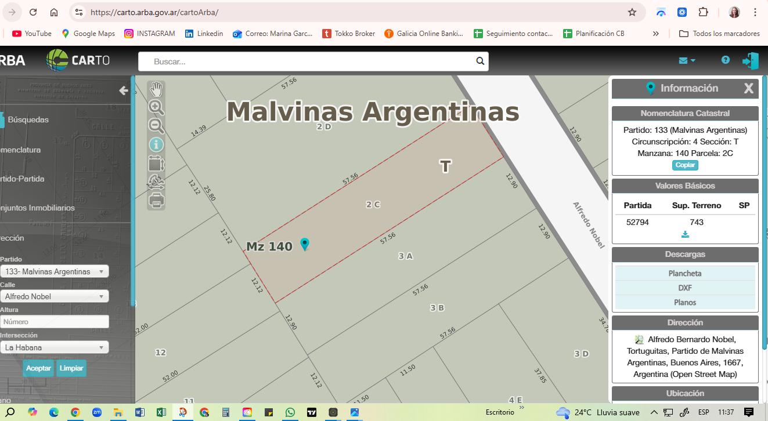Open the Planos download link
768x421 pixels.
pyautogui.click(x=685, y=302)
